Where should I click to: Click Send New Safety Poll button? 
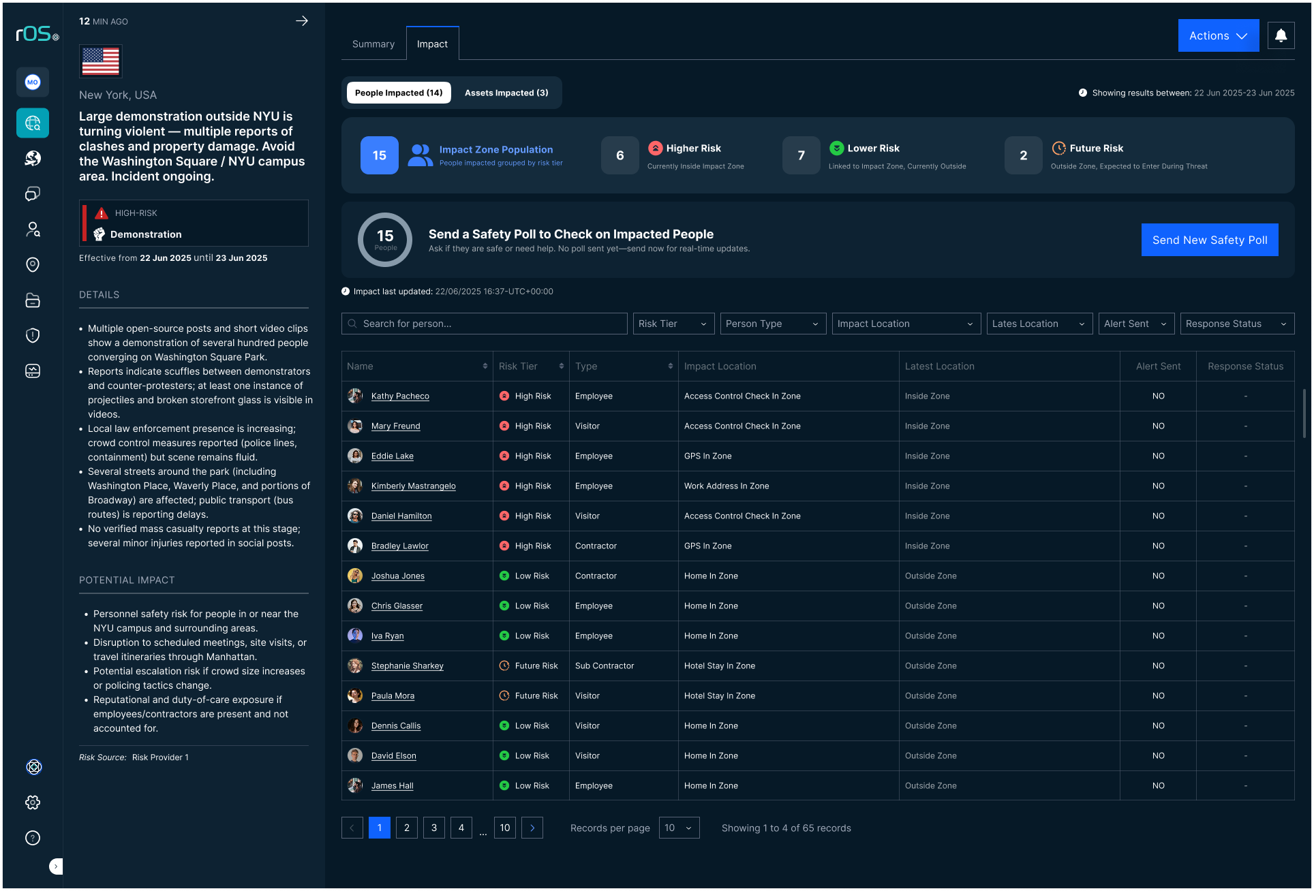tap(1209, 240)
